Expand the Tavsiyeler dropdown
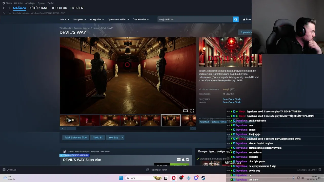The image size is (324, 182). 79,19
